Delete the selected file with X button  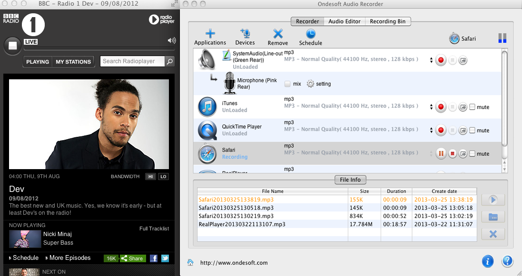pyautogui.click(x=493, y=234)
